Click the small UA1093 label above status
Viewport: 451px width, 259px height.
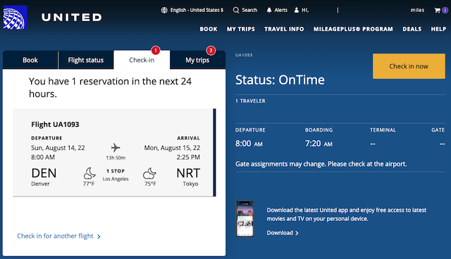(244, 55)
